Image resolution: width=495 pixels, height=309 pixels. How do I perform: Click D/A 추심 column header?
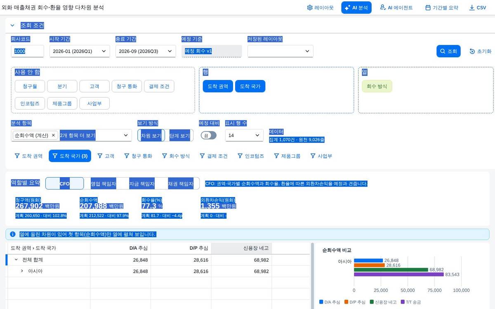click(120, 248)
